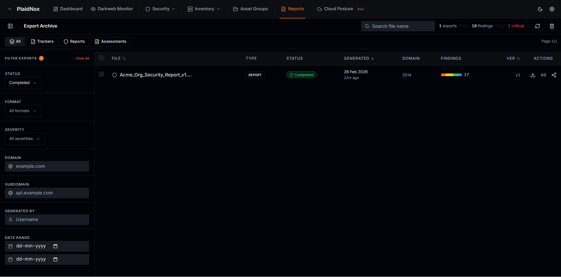
Task: Switch to the Assessments tab
Action: coord(110,42)
